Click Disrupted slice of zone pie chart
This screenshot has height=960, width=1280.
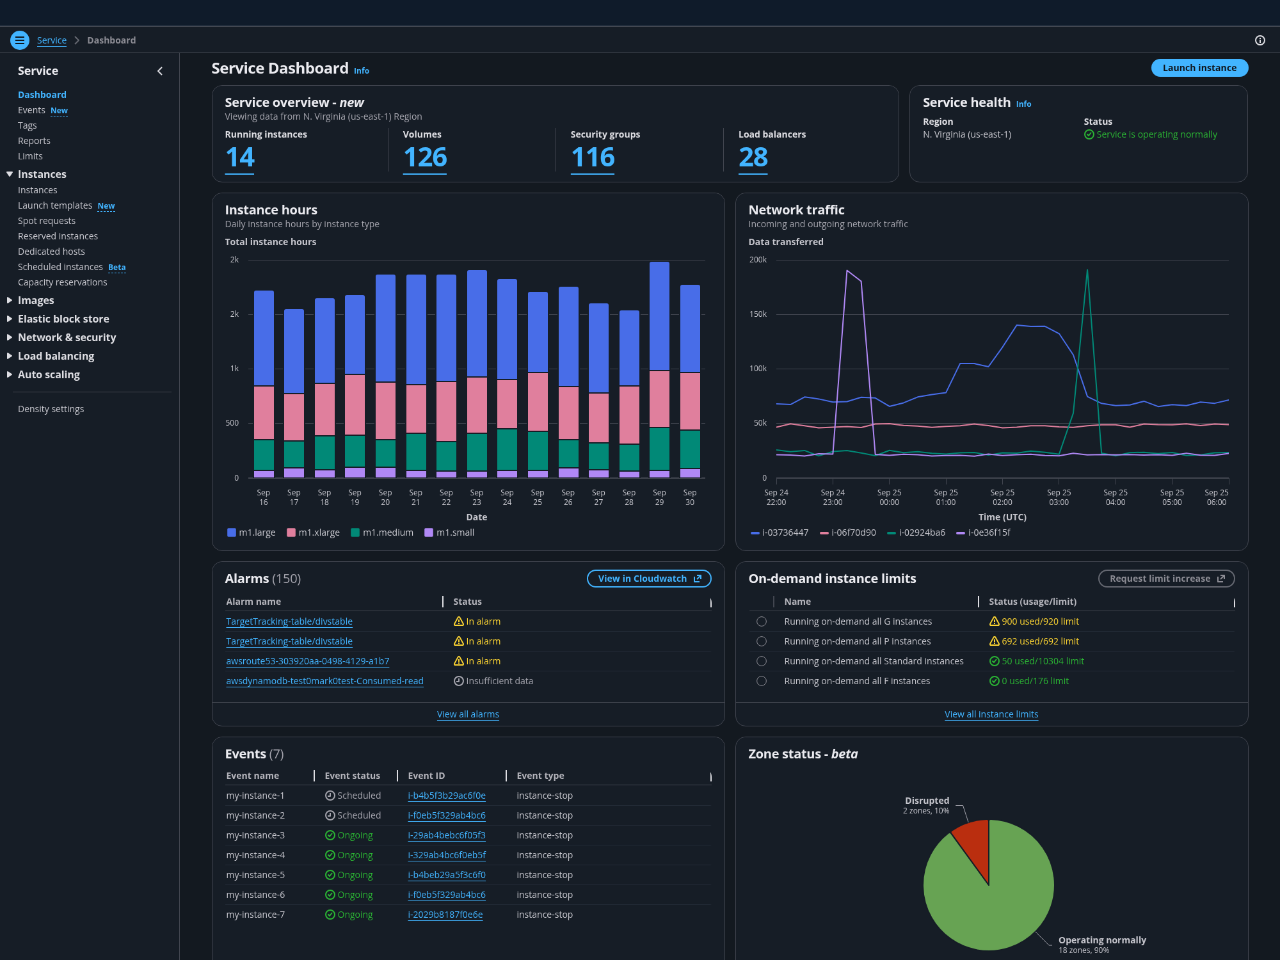[974, 842]
